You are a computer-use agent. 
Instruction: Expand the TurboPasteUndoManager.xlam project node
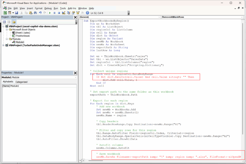click(3, 45)
